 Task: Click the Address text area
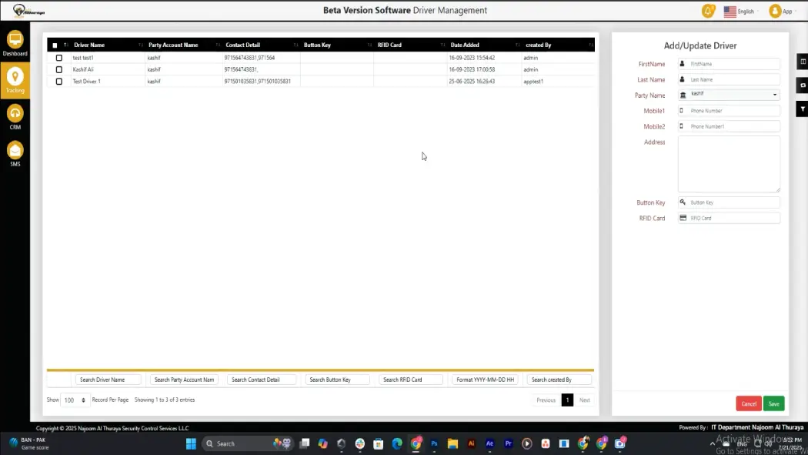pyautogui.click(x=729, y=164)
